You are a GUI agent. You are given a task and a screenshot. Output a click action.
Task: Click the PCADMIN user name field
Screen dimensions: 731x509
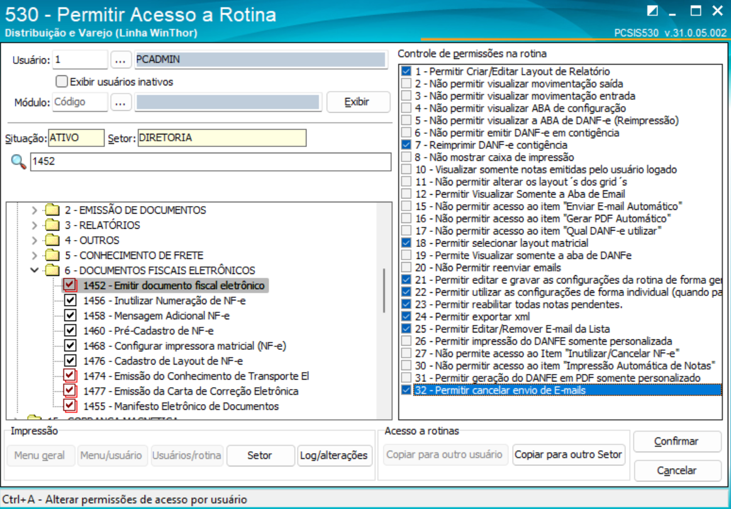pos(261,60)
